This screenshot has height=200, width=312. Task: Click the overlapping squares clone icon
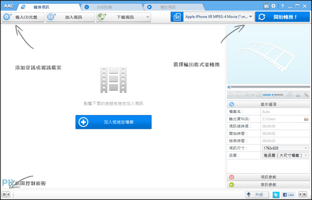tap(290, 95)
